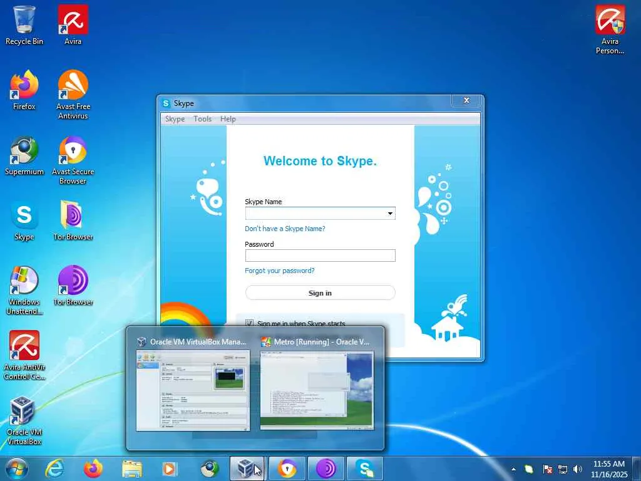The height and width of the screenshot is (481, 641).
Task: Select Metro [Running] VM preview thumbnail
Action: pyautogui.click(x=317, y=391)
